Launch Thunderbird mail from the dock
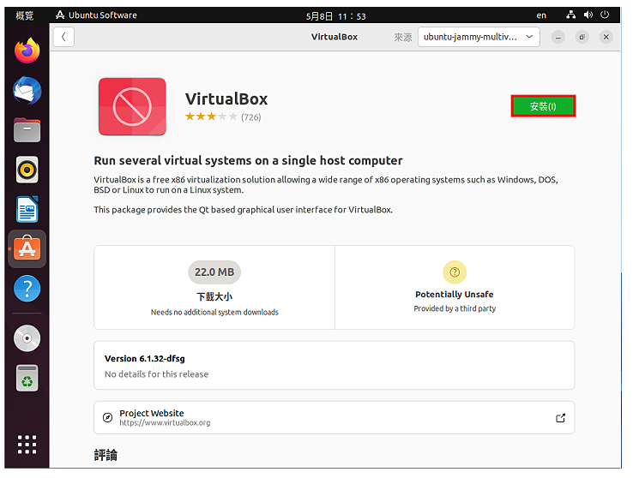639x478 pixels. (27, 91)
